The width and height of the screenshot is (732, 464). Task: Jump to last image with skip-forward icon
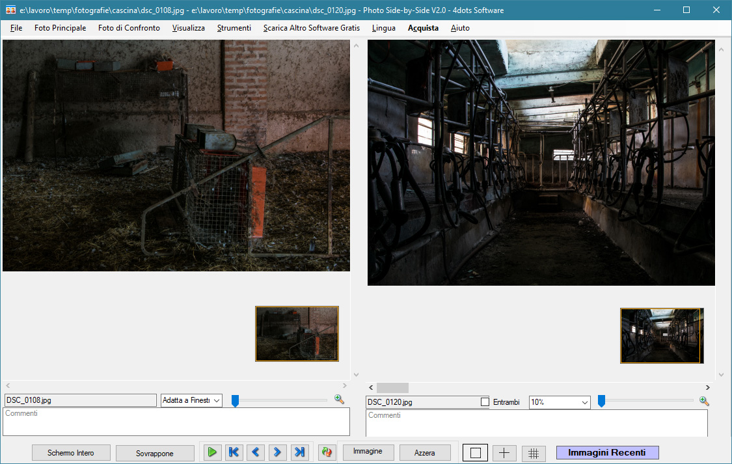[x=299, y=452]
